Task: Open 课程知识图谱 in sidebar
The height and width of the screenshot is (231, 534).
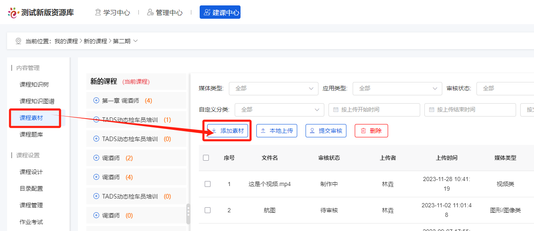Action: pos(37,101)
